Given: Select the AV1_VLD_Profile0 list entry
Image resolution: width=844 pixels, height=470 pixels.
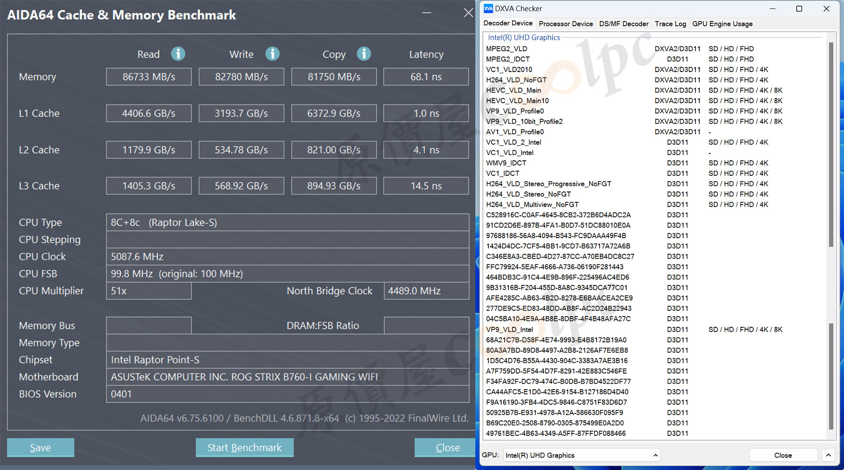Looking at the screenshot, I should coord(515,132).
